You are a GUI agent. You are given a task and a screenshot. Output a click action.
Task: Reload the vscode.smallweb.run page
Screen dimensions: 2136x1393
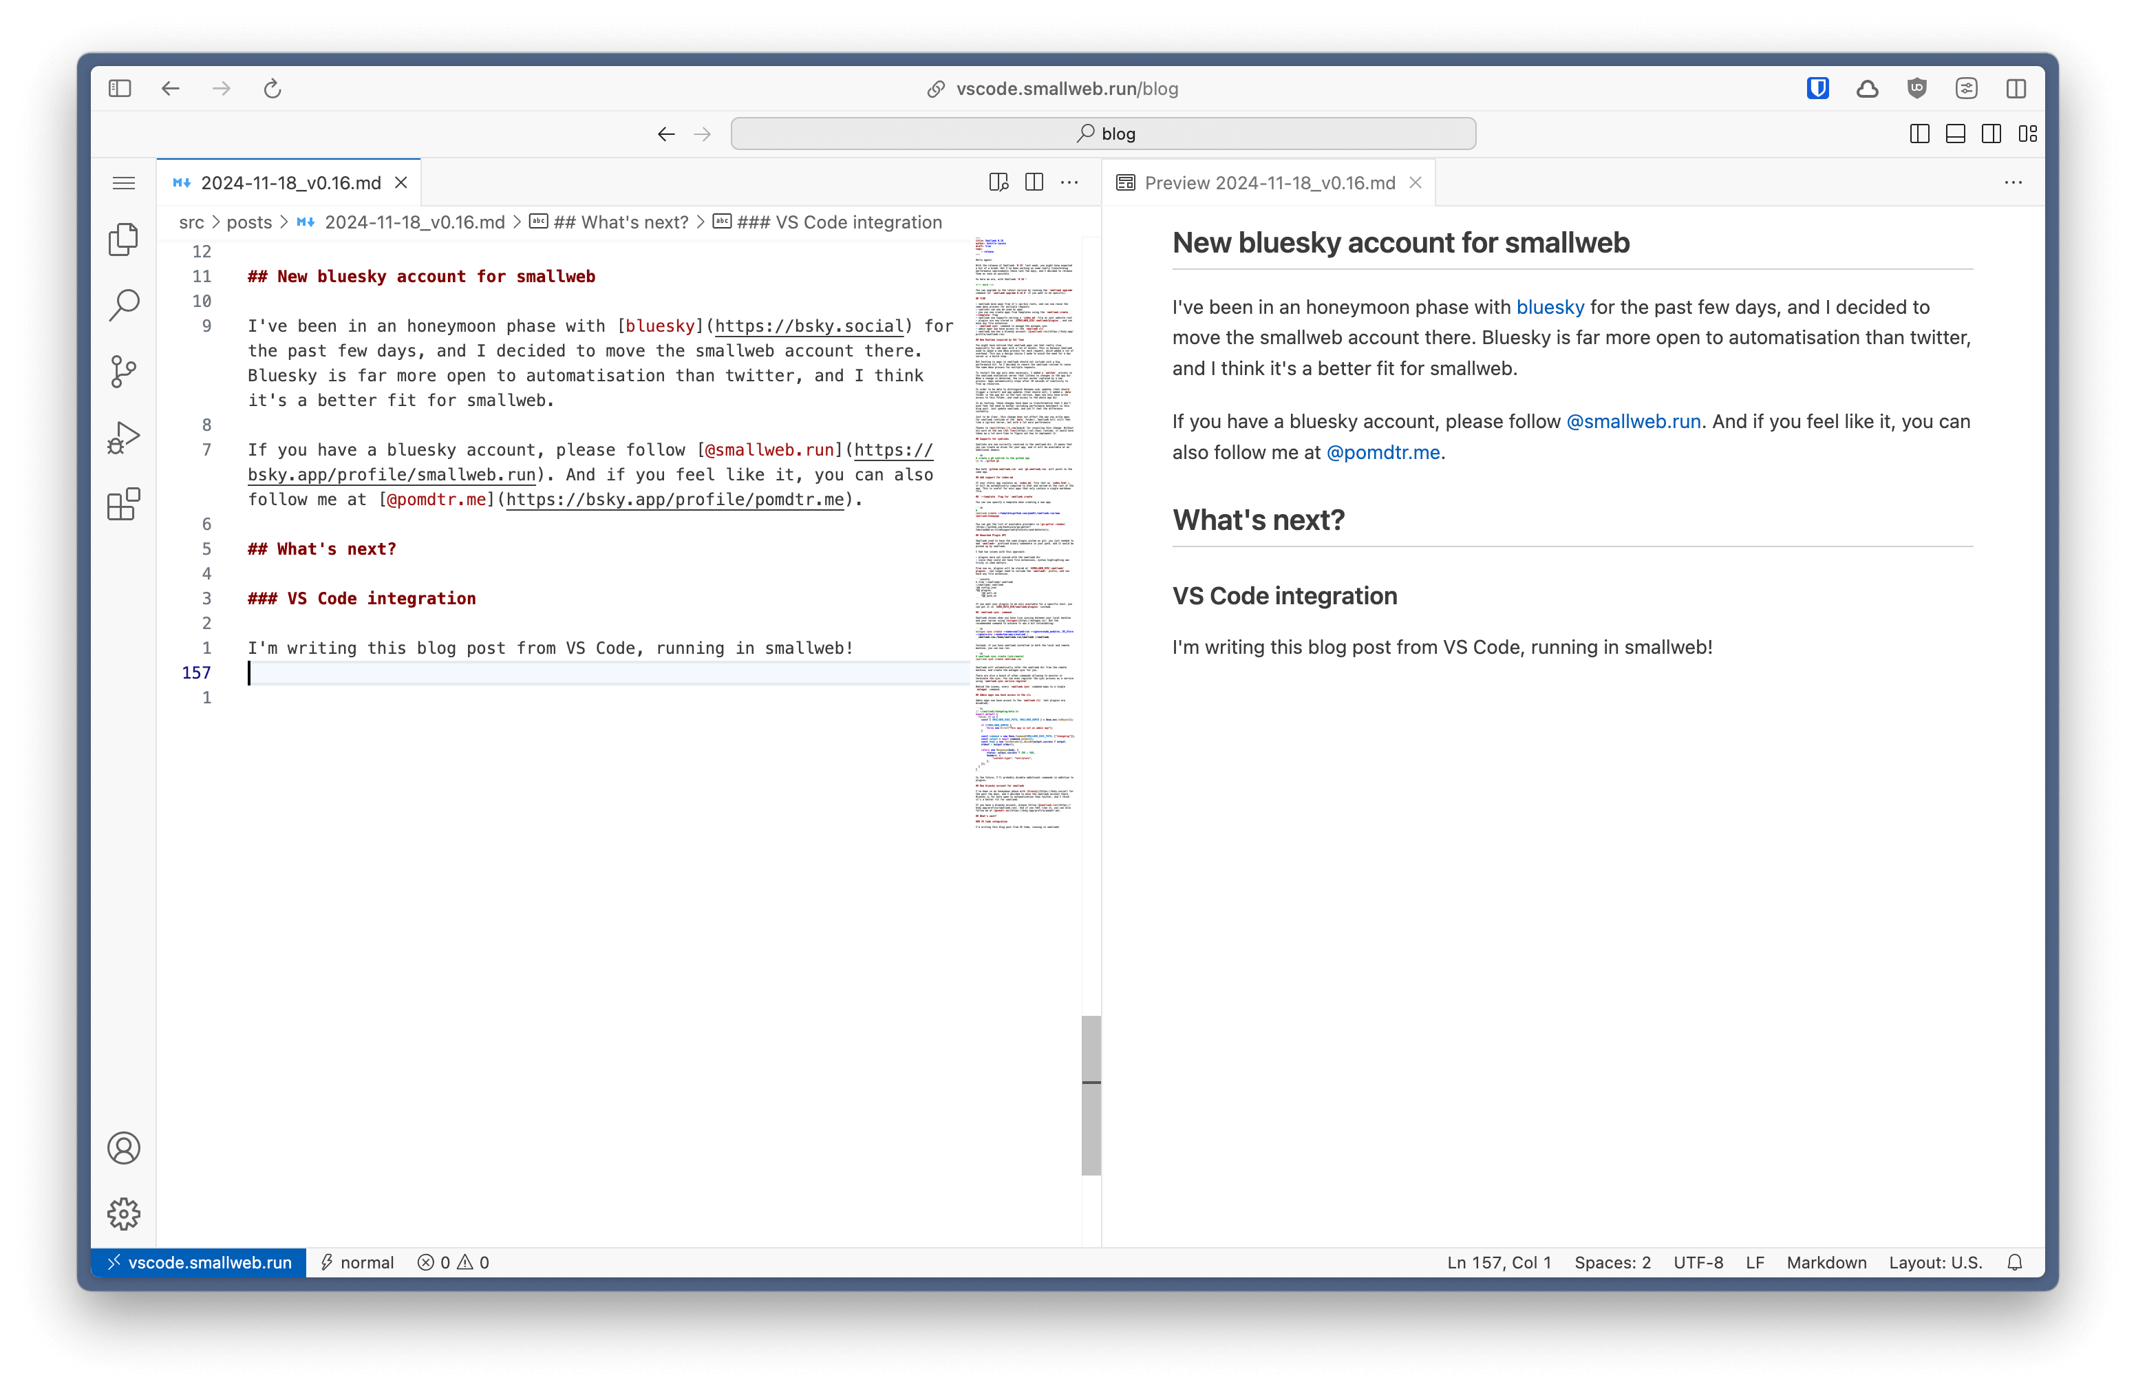coord(273,88)
